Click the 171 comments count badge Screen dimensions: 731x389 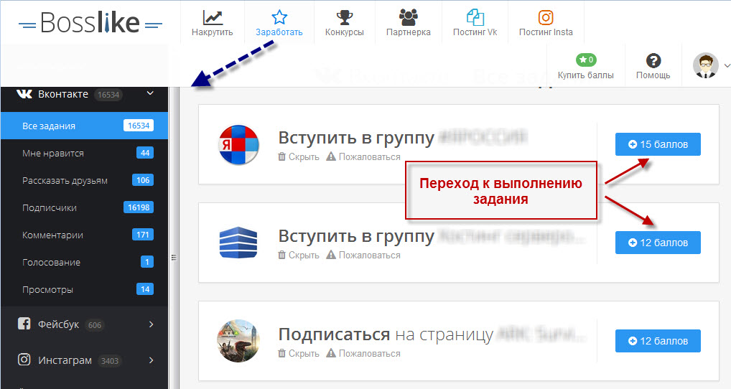(143, 235)
